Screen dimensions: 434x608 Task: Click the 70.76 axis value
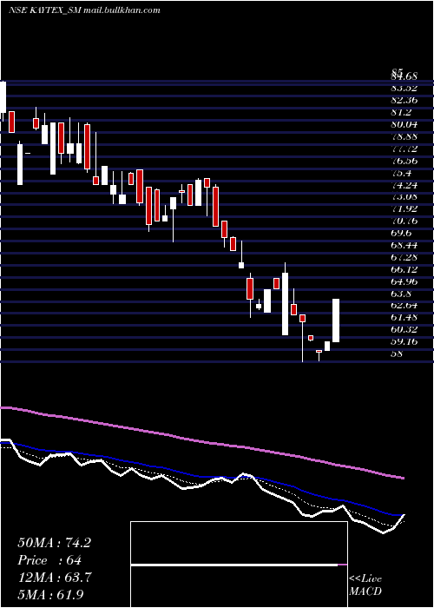404,221
